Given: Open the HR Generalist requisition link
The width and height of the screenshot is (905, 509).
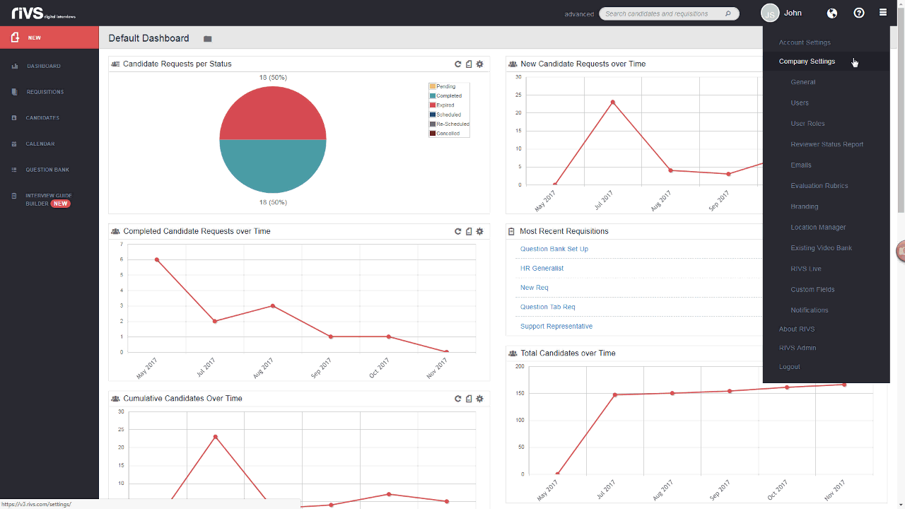Looking at the screenshot, I should [x=542, y=268].
